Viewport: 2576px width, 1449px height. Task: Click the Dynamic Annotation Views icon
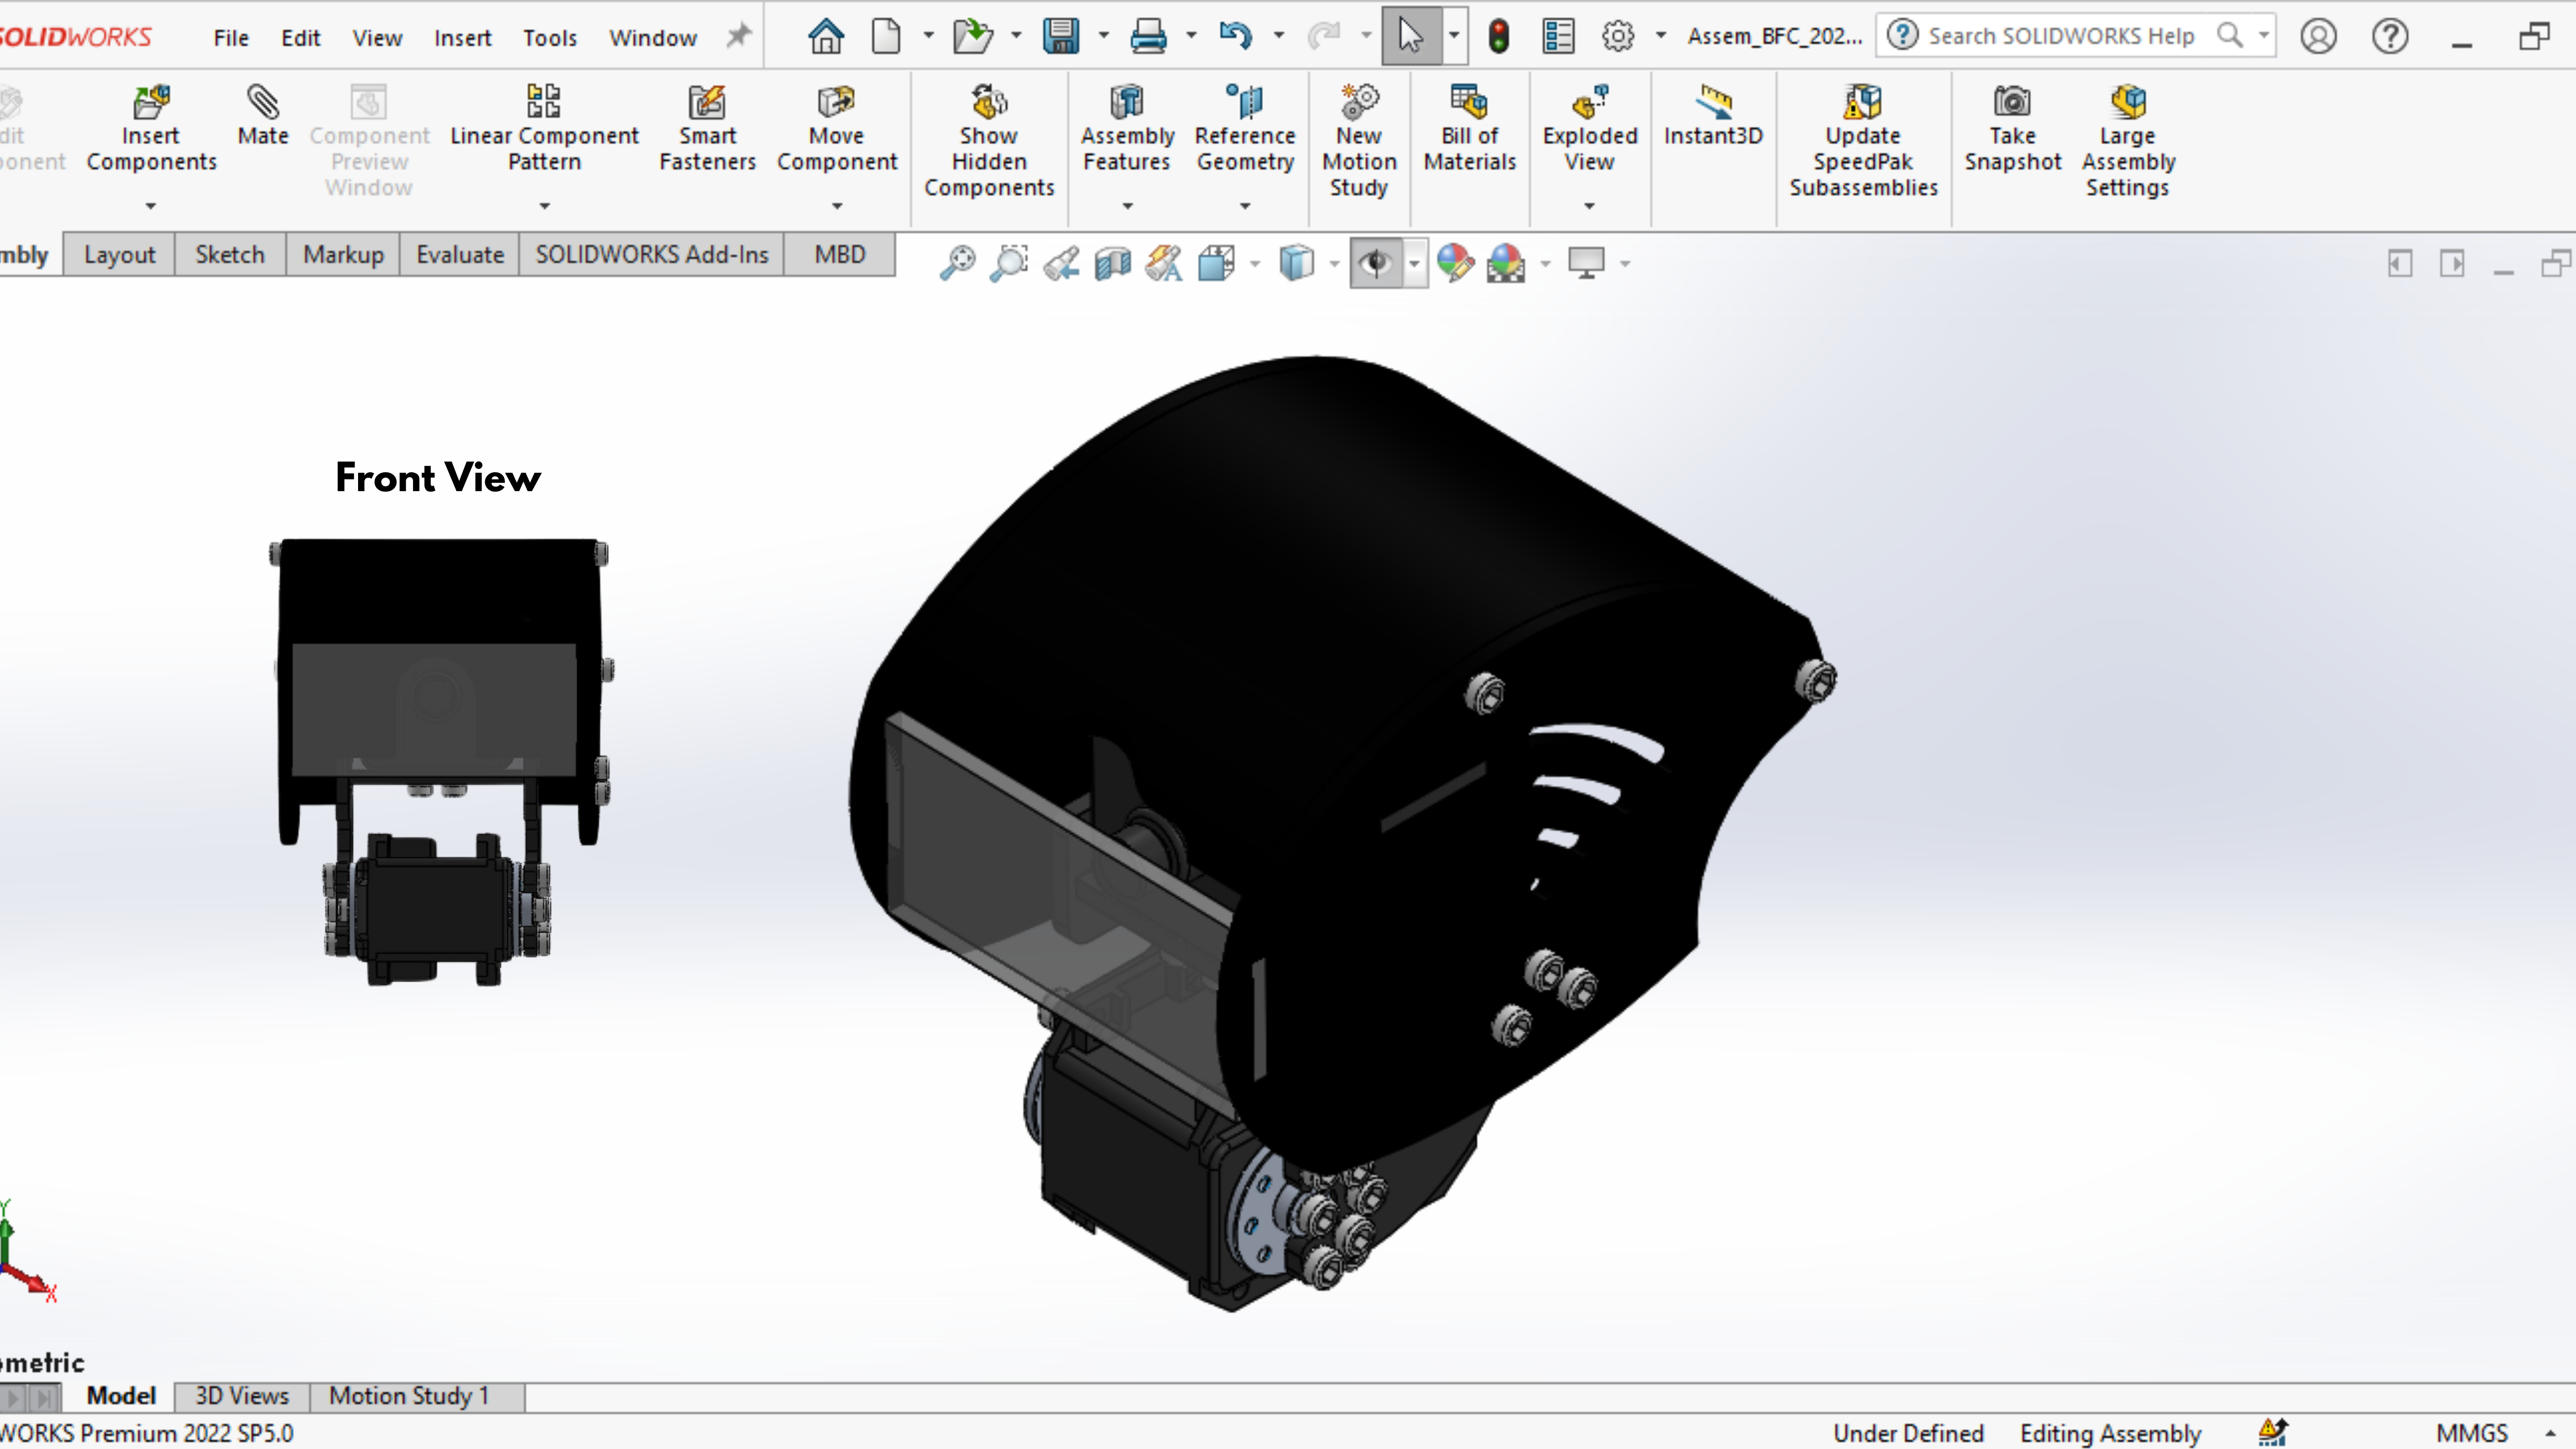[1164, 263]
